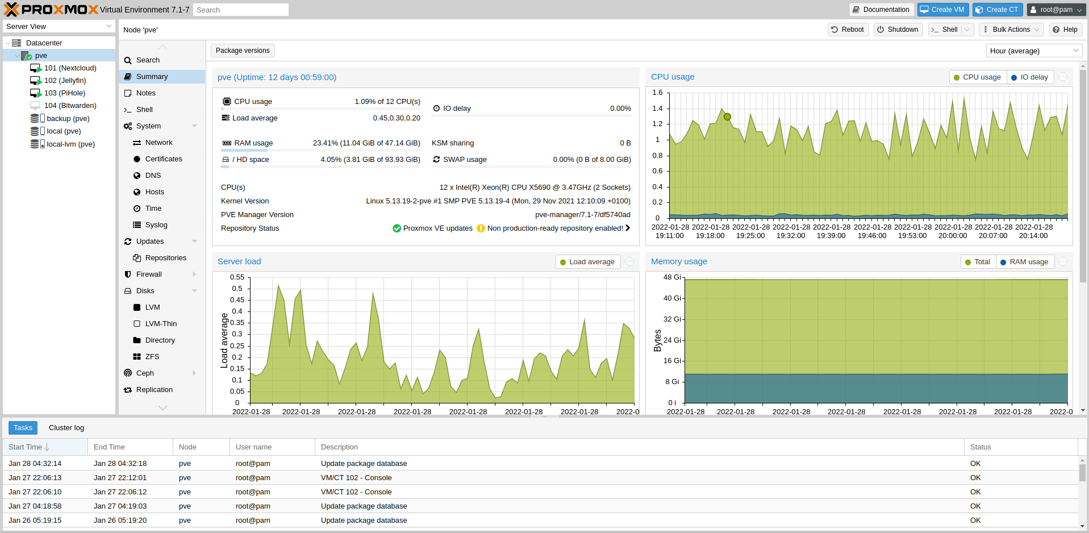Toggle RAM usage series in legend
Viewport: 1089px width, 533px height.
point(1025,262)
